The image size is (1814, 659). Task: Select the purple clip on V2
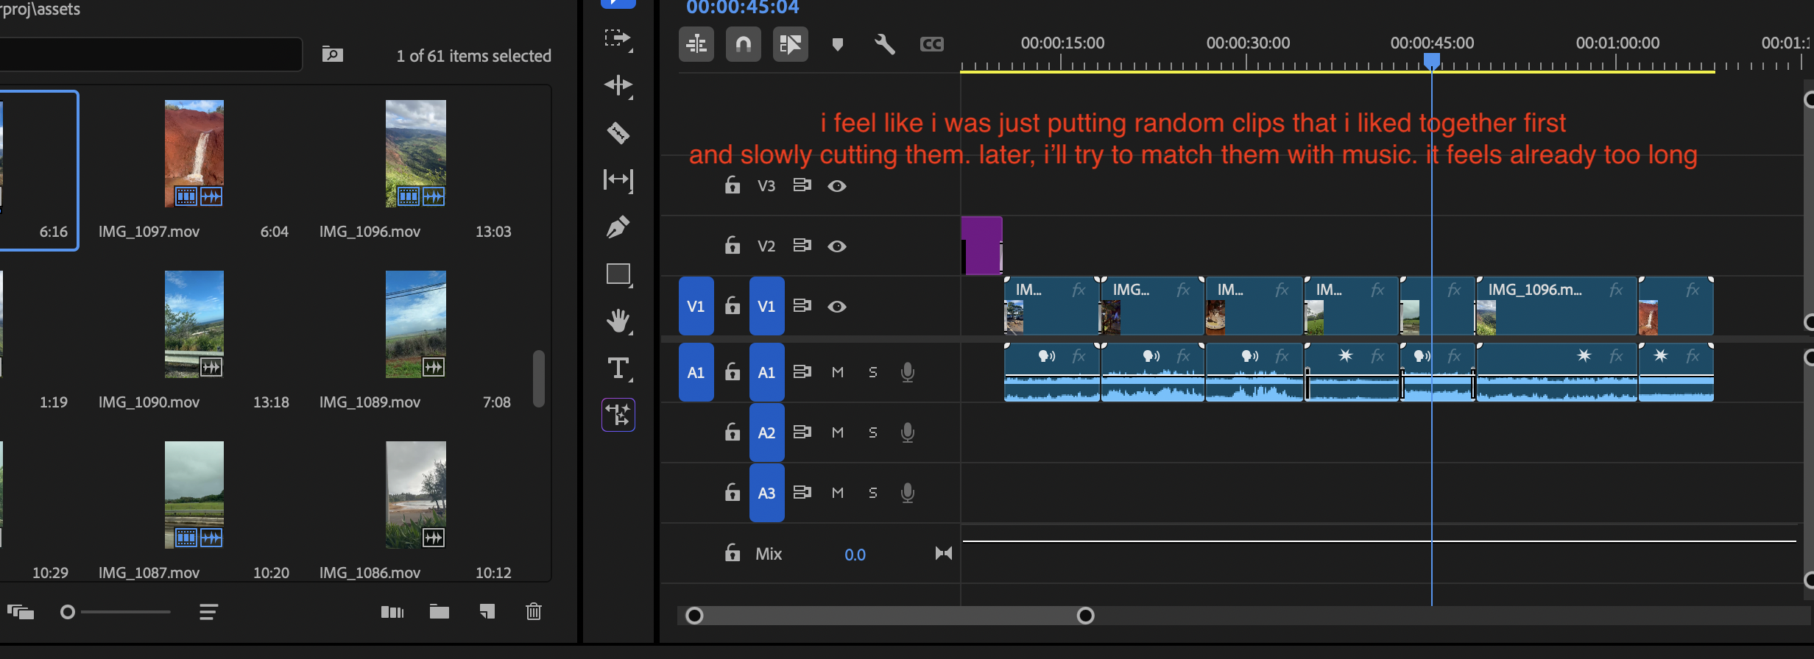(x=982, y=246)
